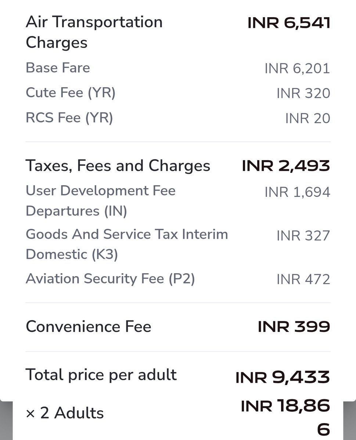Click the INR 2,493 taxes total
The height and width of the screenshot is (440, 356).
tap(286, 166)
